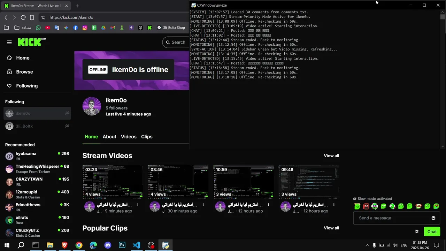Open recommended channel CRAZYTAWN

37,182
